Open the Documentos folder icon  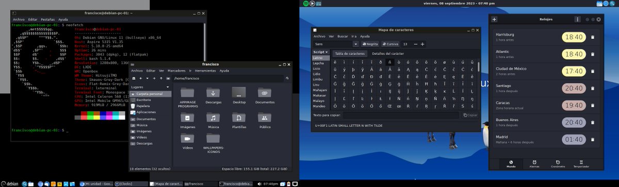tap(265, 93)
